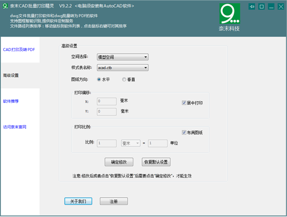Click the title text 奈末CAD批量打印精灵
The height and width of the screenshot is (217, 287).
[32, 6]
